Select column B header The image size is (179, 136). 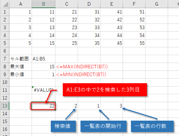[x=43, y=4]
